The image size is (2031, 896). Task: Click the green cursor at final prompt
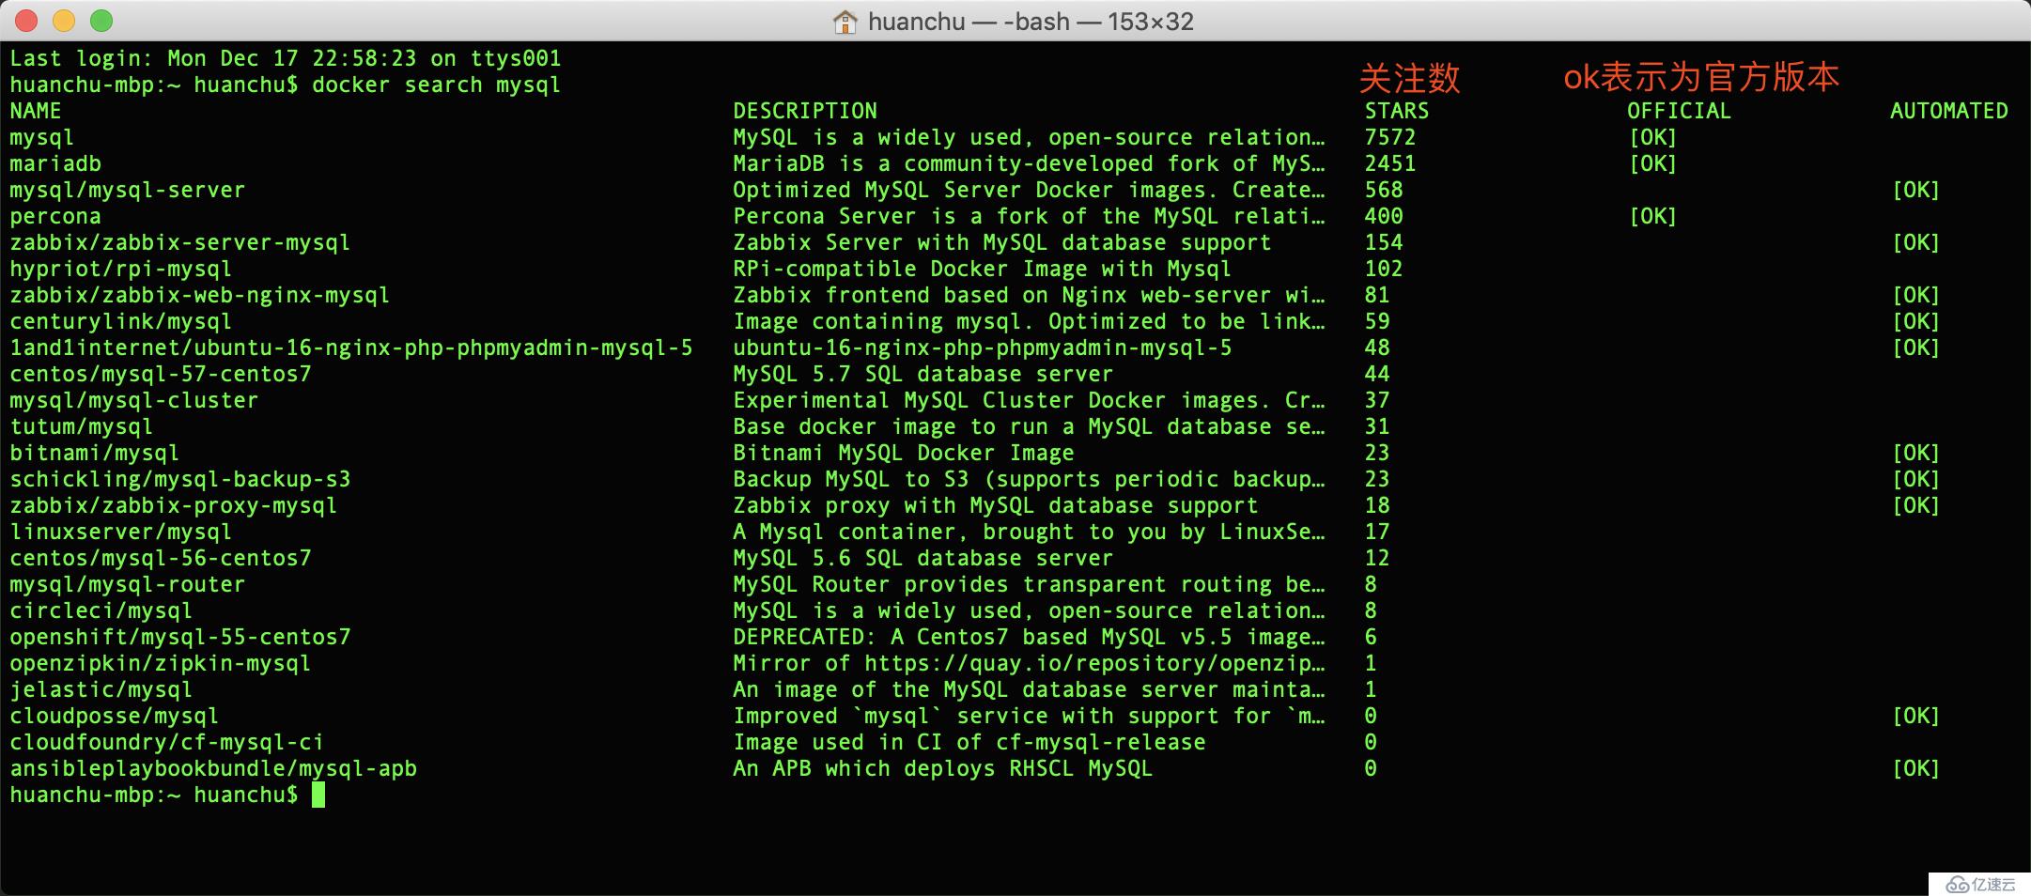tap(318, 795)
